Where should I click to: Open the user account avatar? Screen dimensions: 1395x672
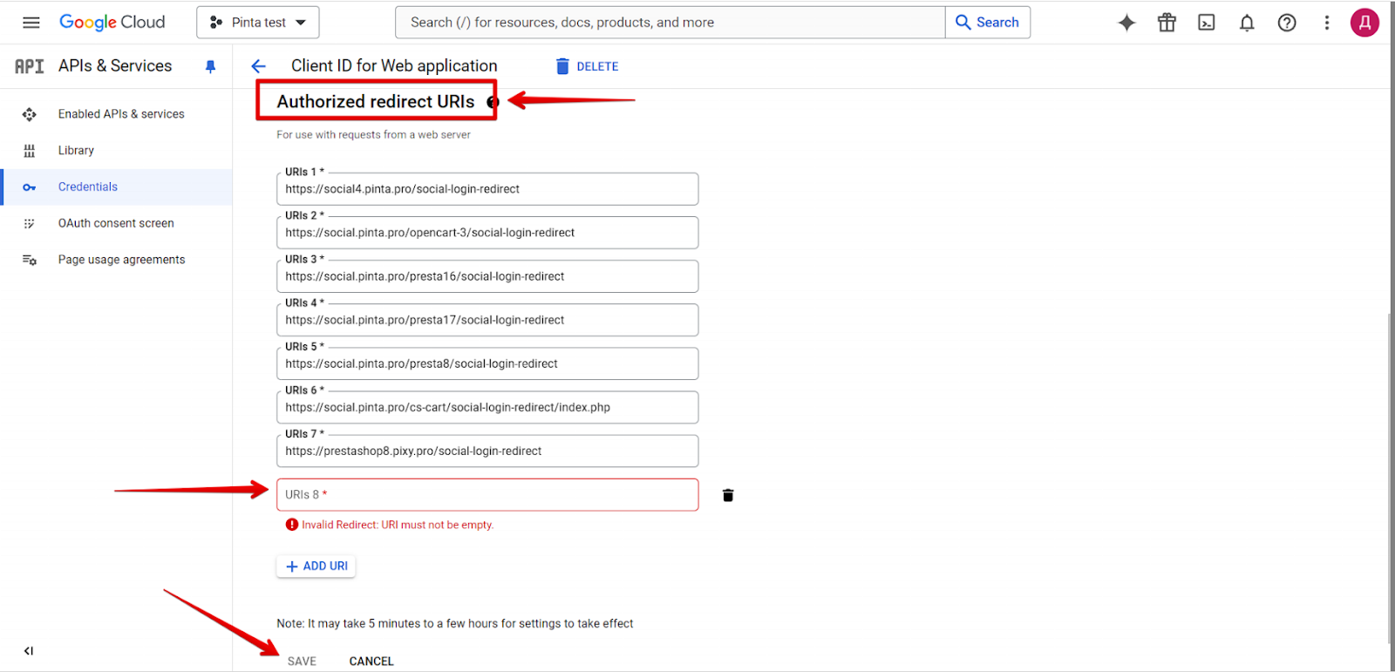click(x=1364, y=23)
